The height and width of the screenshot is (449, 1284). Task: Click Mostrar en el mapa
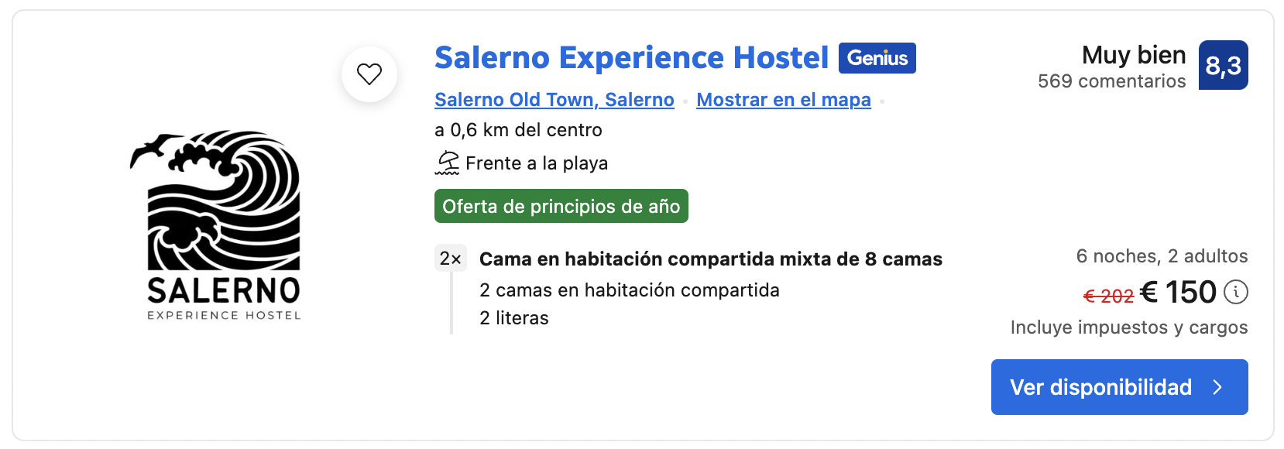point(783,100)
